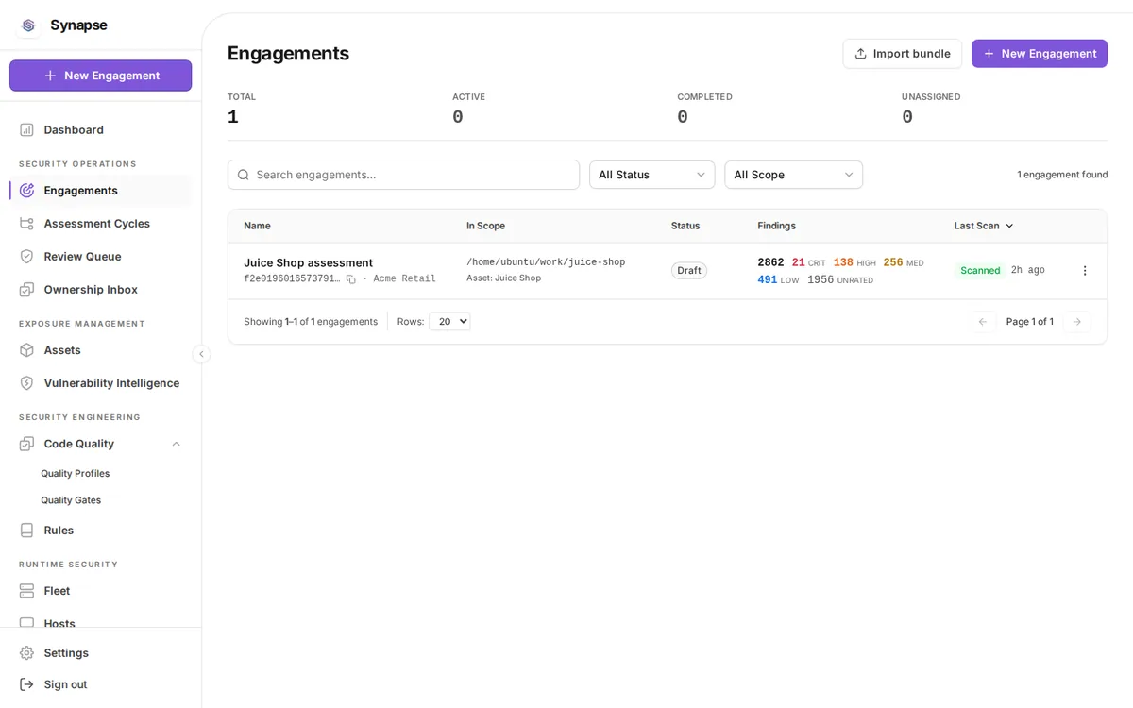Click the Engagements target icon
This screenshot has width=1133, height=708.
[x=26, y=190]
